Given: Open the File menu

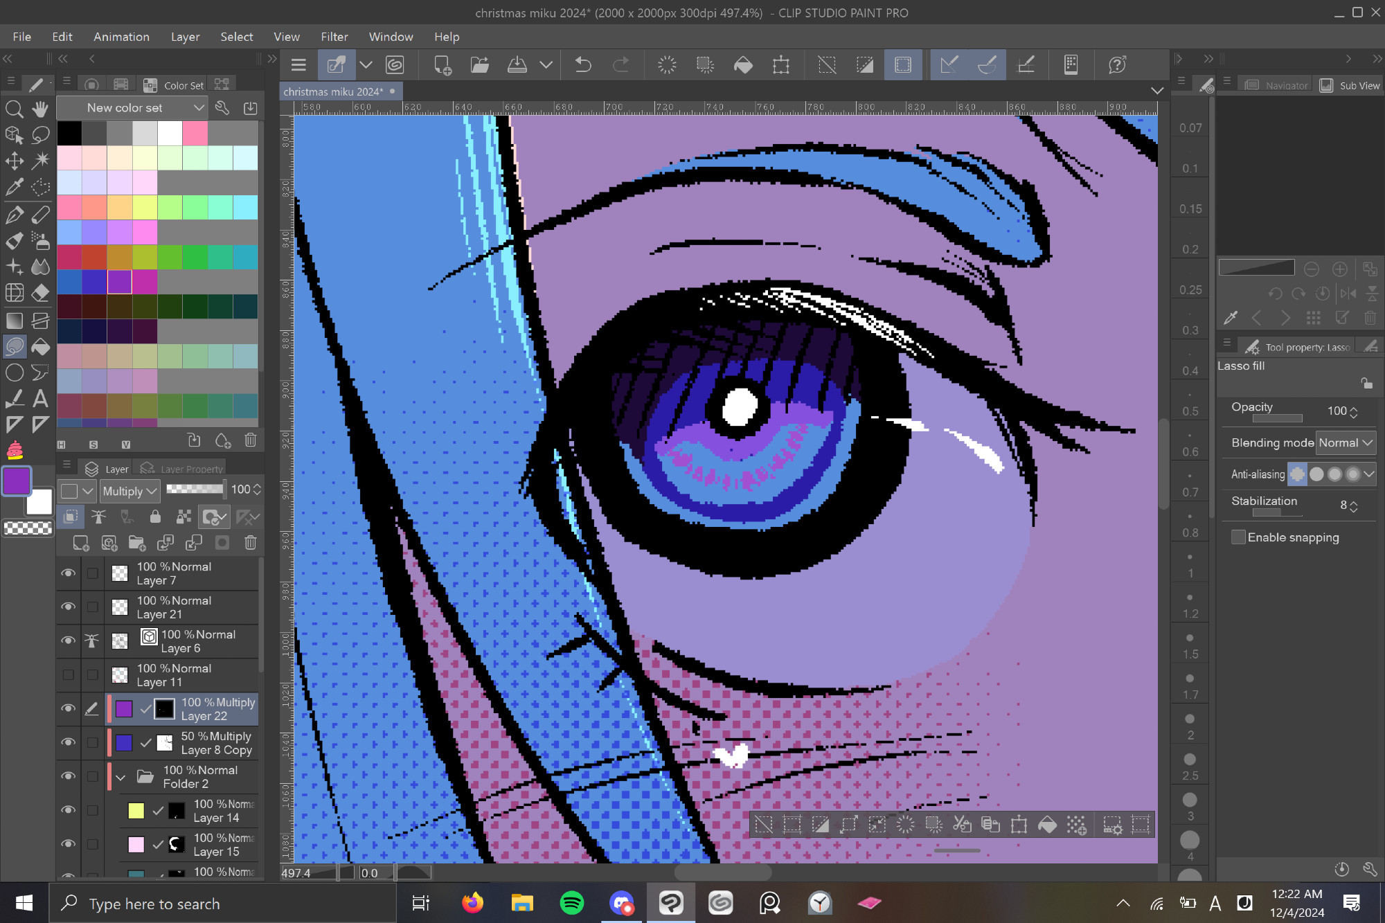Looking at the screenshot, I should [21, 37].
